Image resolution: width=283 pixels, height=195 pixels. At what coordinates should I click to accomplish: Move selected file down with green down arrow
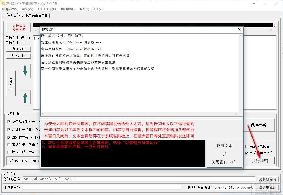click(x=25, y=71)
